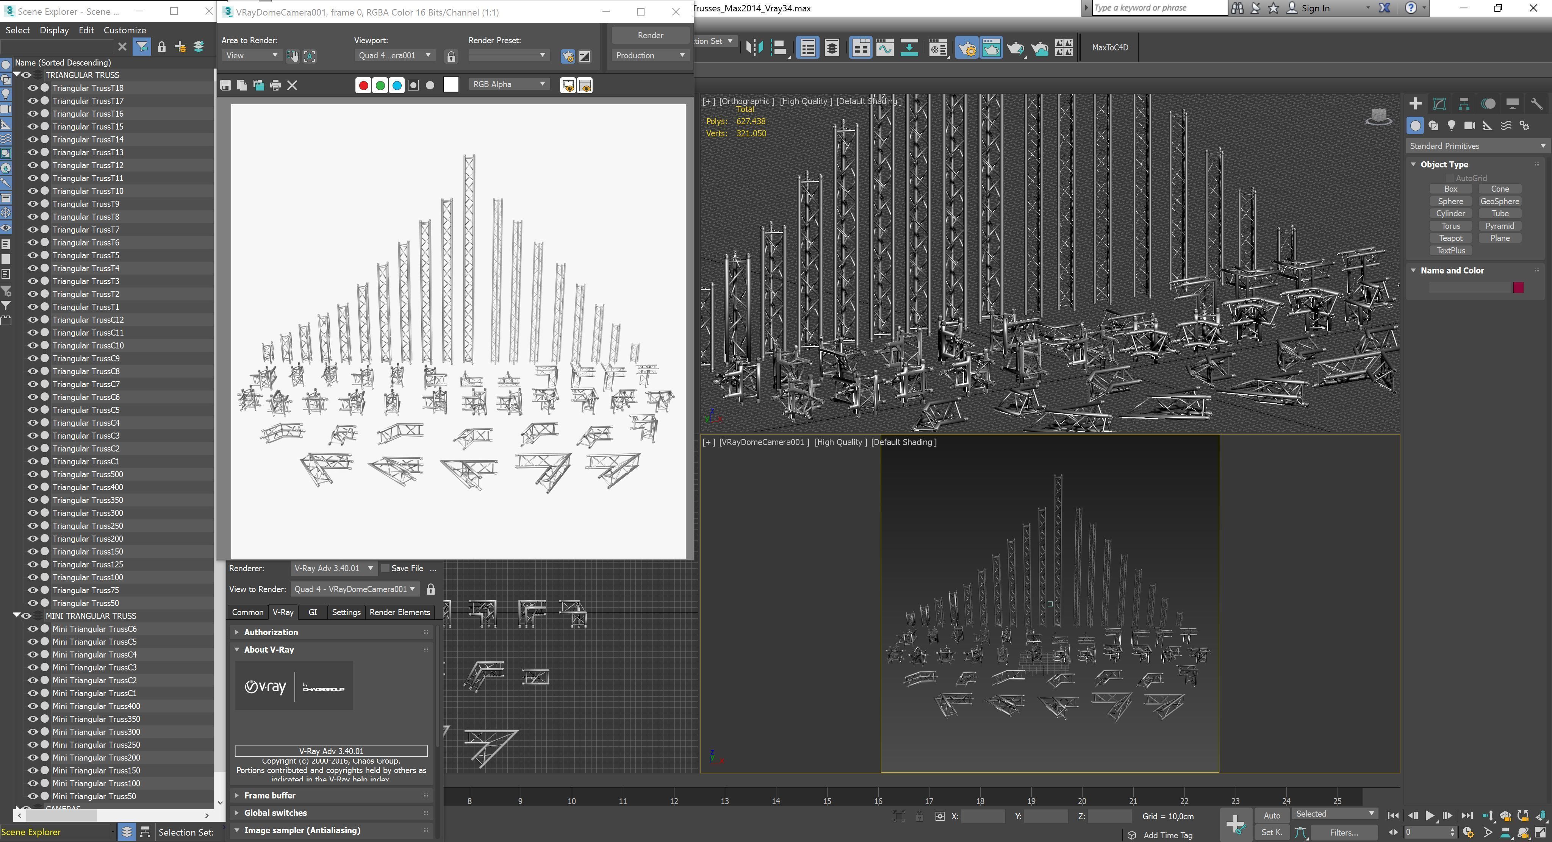Viewport: 1552px width, 842px height.
Task: Switch to the GI tab
Action: click(312, 612)
